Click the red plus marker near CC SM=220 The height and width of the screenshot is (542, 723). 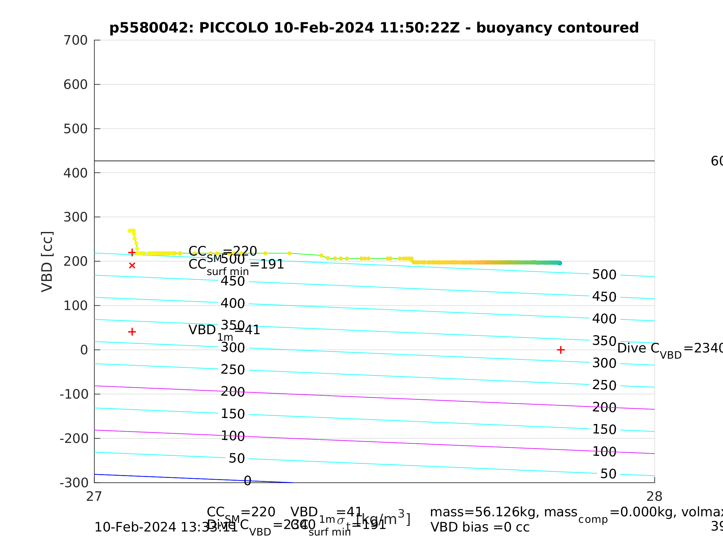click(132, 252)
